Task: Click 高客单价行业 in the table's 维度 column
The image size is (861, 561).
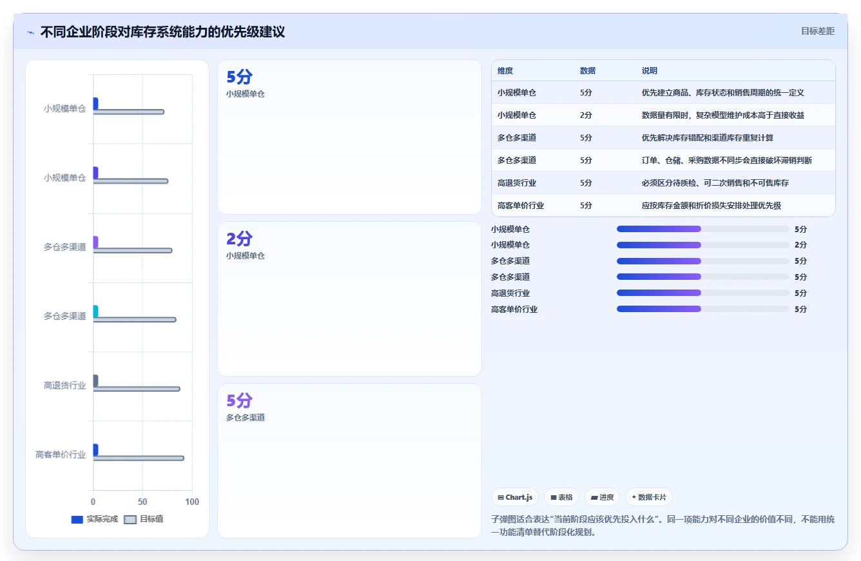Action: (x=521, y=206)
